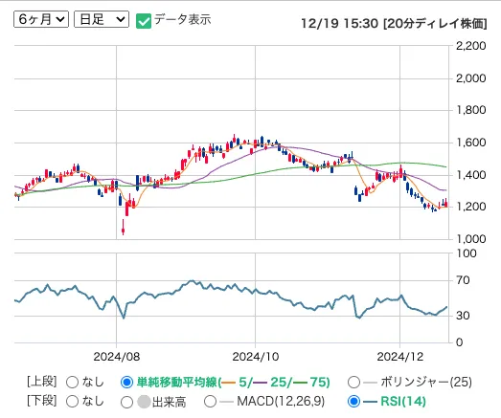This screenshot has height=418, width=501.
Task: Select lower-panel なし radio button
Action: (x=72, y=402)
